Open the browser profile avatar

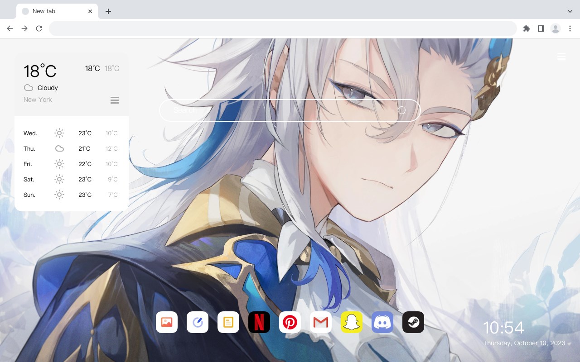(x=556, y=29)
